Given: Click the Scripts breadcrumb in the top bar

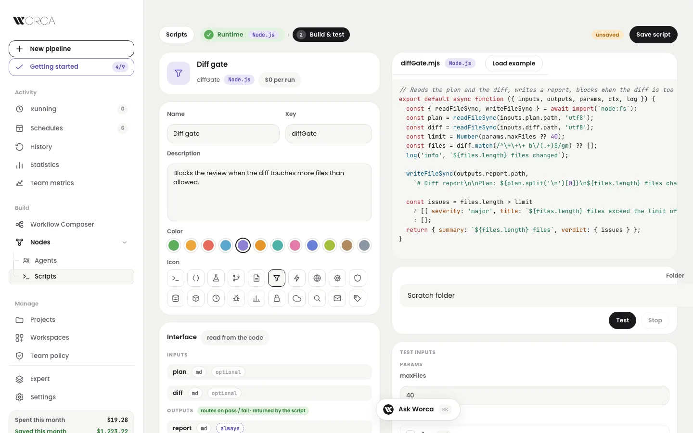Looking at the screenshot, I should point(177,35).
